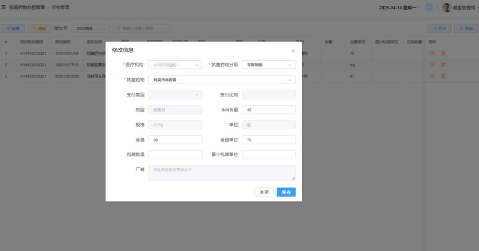
Task: Click the edit icon for row 2
Action: pyautogui.click(x=432, y=65)
